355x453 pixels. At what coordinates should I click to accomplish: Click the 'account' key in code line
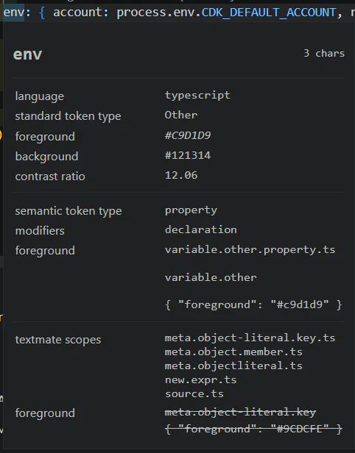click(x=77, y=13)
